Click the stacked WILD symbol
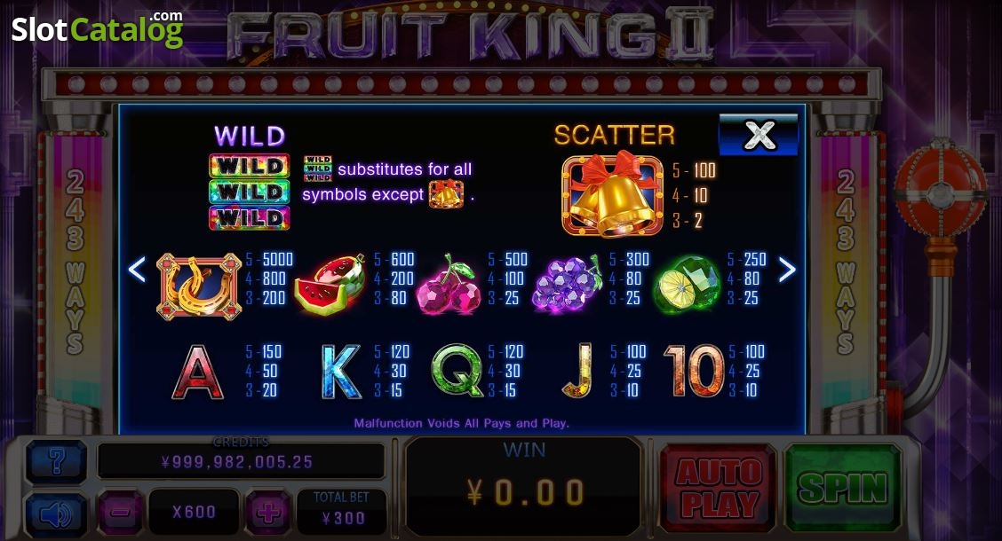This screenshot has width=1002, height=541. (250, 192)
